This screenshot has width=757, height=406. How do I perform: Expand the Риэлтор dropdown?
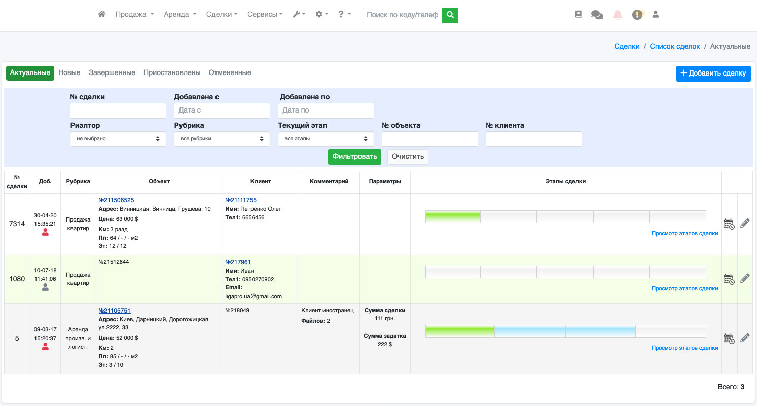(x=118, y=139)
